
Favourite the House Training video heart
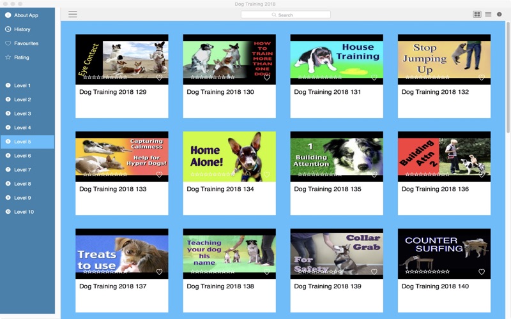(374, 77)
